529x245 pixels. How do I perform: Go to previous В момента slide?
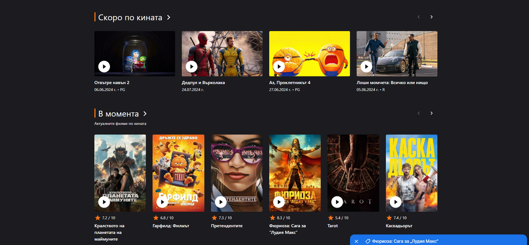point(418,113)
